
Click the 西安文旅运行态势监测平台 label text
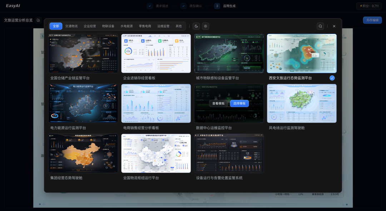click(x=290, y=78)
